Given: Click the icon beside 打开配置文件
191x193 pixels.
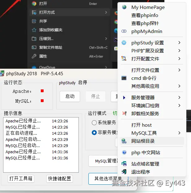Looking at the screenshot, I should tap(124, 59).
